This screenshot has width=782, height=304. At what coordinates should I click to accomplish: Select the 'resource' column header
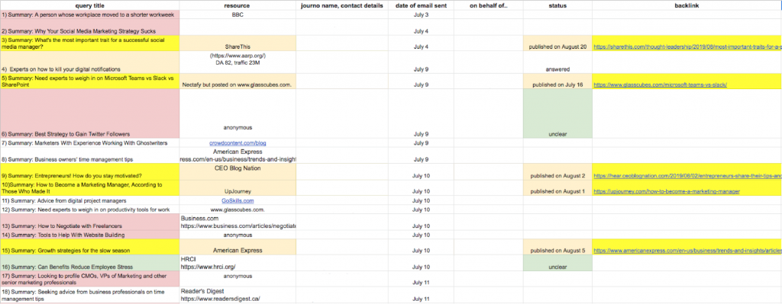click(238, 6)
